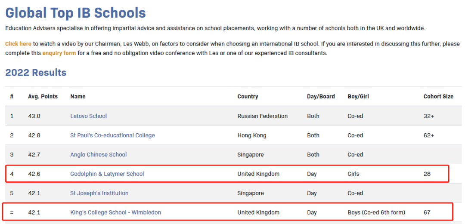Screen dimensions: 465x224
Task: Click 'Day' cell in Godolphin & Latymer row
Action: pos(312,174)
